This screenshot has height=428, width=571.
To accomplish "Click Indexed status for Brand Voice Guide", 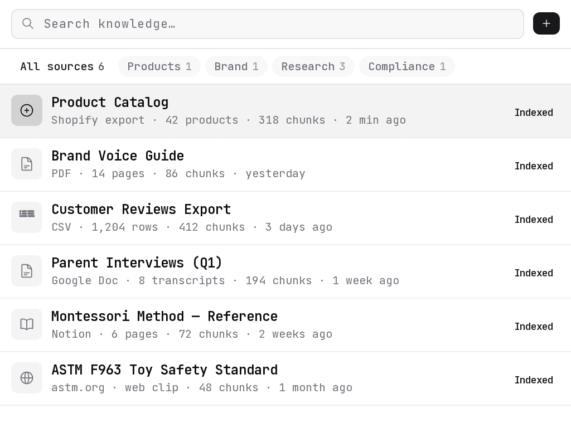I will pos(534,166).
